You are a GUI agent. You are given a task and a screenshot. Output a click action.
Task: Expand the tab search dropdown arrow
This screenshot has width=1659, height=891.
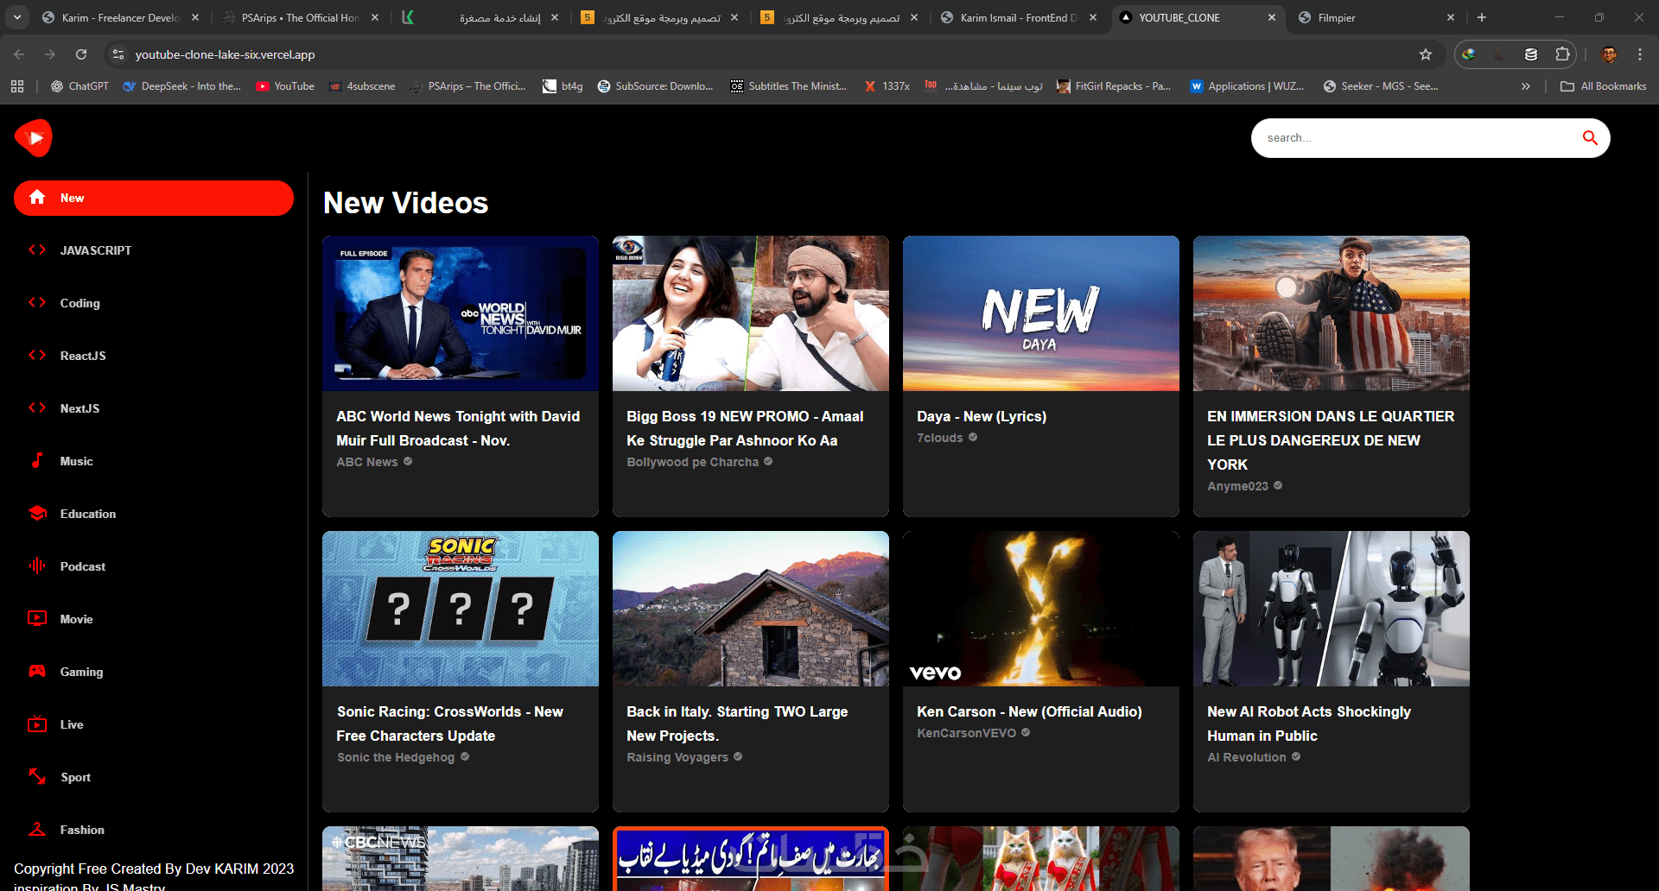click(17, 17)
